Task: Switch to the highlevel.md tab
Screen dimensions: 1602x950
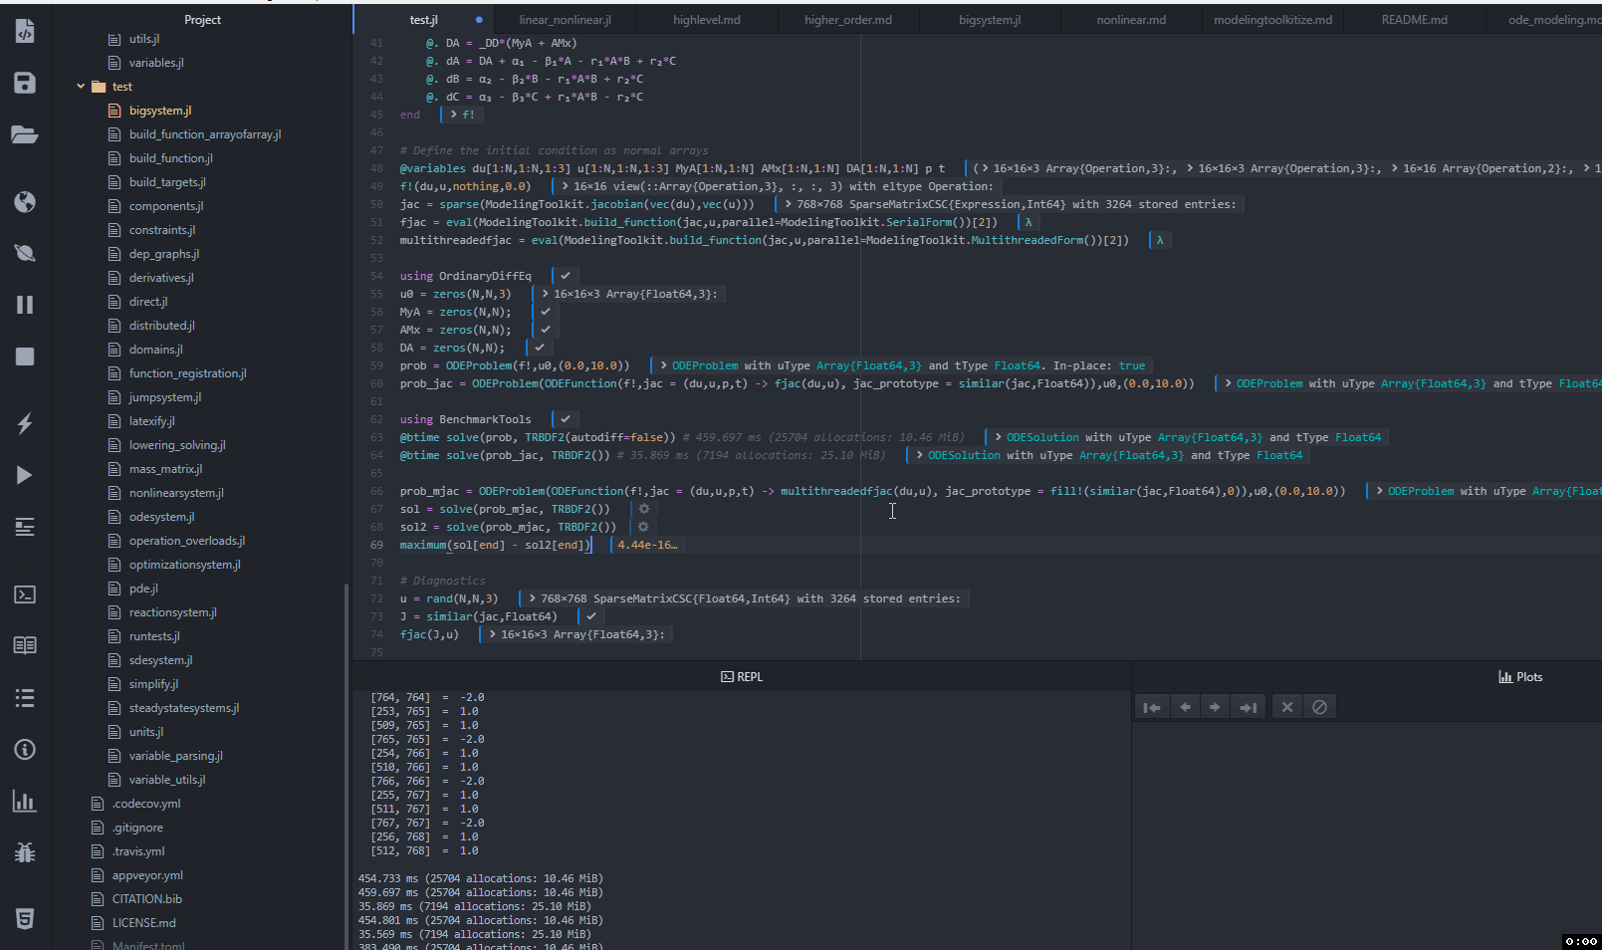Action: tap(707, 20)
